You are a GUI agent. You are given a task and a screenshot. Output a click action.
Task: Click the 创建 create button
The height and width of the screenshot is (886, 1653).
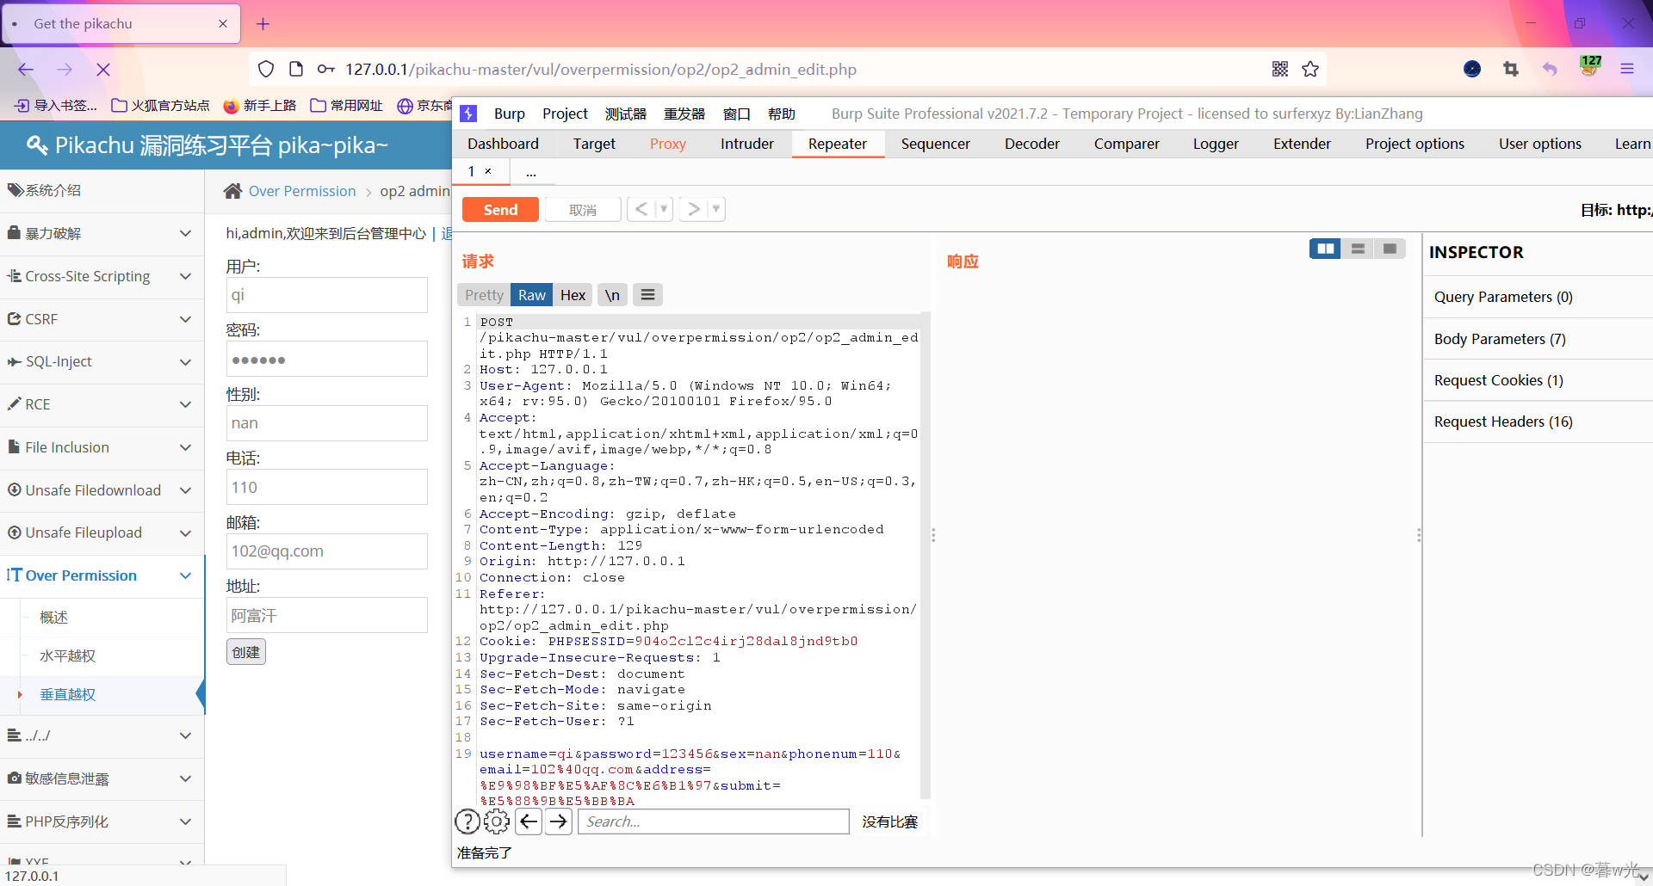[x=246, y=652]
